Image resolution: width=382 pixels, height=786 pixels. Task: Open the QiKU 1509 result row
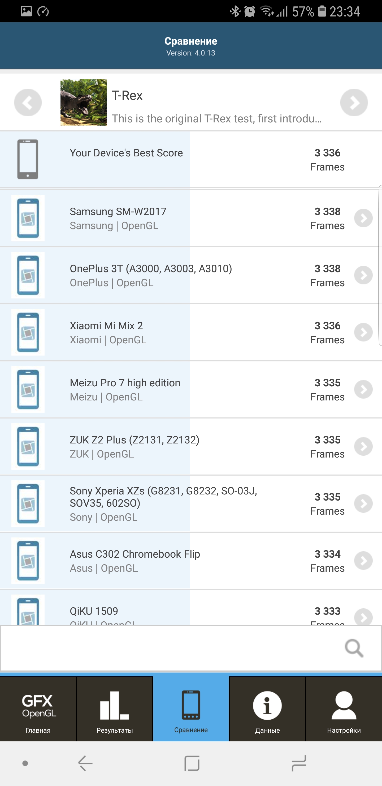click(183, 611)
